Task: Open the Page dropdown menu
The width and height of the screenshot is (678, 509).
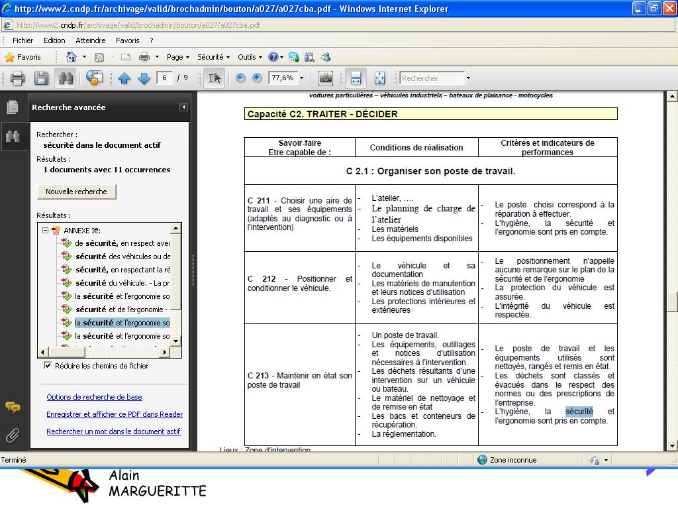Action: click(178, 57)
